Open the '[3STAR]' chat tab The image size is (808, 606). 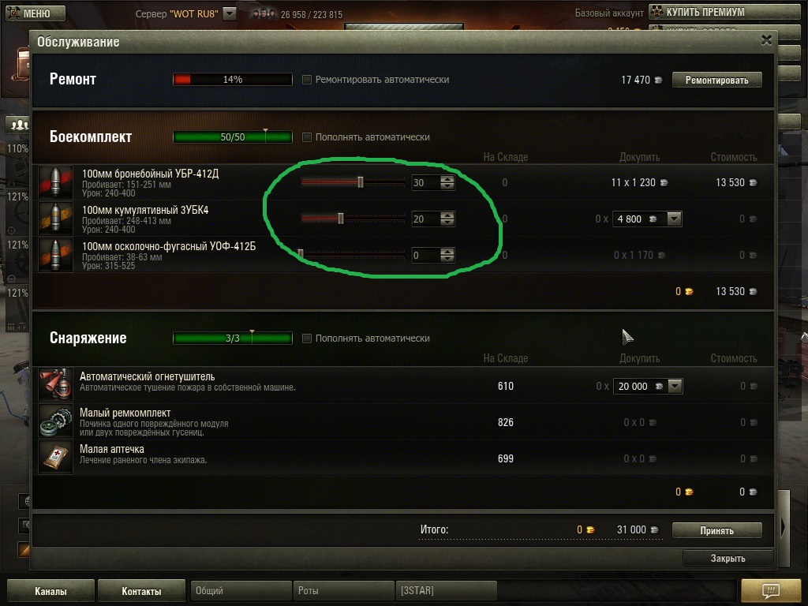[x=447, y=590]
